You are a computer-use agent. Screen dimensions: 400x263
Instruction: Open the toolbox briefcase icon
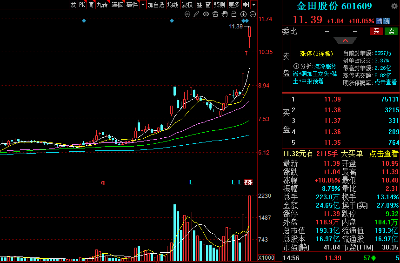[x=215, y=14]
